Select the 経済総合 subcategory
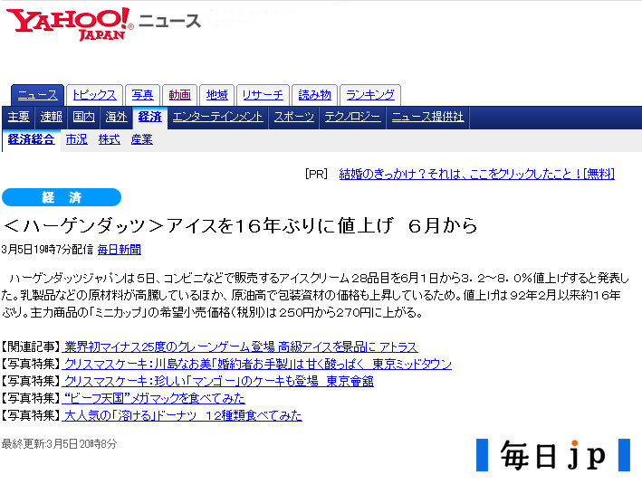The image size is (642, 484). click(x=31, y=139)
